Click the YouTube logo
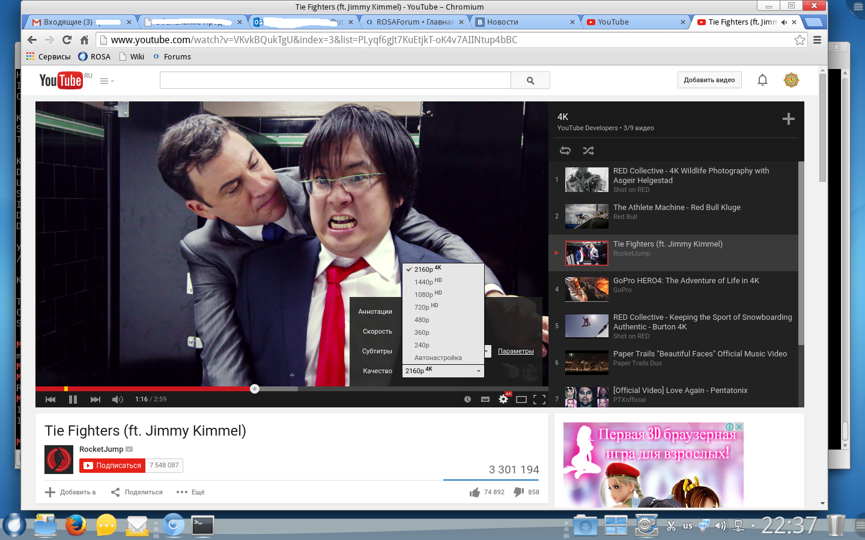This screenshot has height=540, width=865. (x=61, y=80)
